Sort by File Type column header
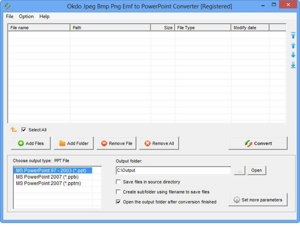The width and height of the screenshot is (300, 227). click(203, 28)
